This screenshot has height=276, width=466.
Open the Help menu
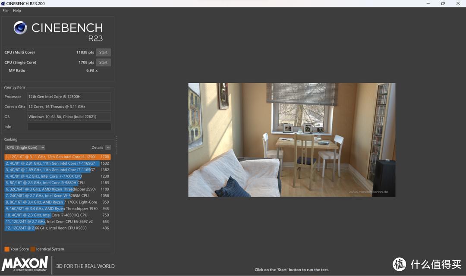(17, 10)
